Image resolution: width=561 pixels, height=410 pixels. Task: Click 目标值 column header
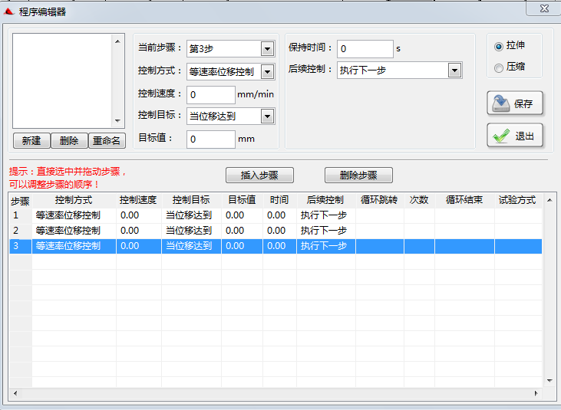pyautogui.click(x=243, y=200)
